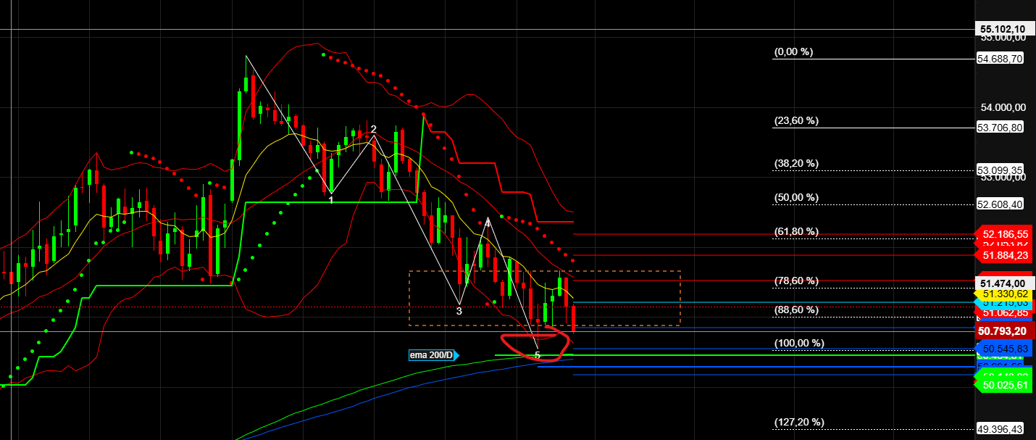This screenshot has height=440, width=1036.
Task: Click the 54.688,70 Fibonacci price value
Action: pos(1000,59)
